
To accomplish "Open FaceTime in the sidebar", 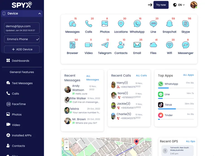I will pyautogui.click(x=16, y=104).
